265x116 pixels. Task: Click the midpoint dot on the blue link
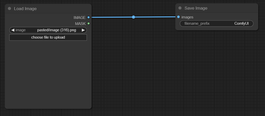pos(134,17)
